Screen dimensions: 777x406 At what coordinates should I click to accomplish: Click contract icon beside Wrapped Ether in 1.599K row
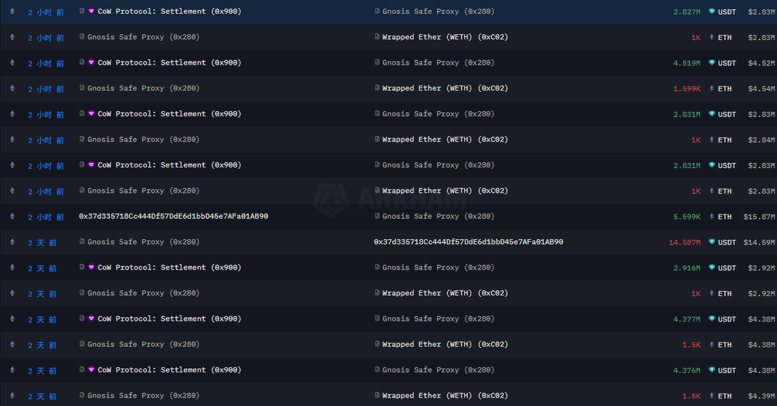pyautogui.click(x=377, y=89)
